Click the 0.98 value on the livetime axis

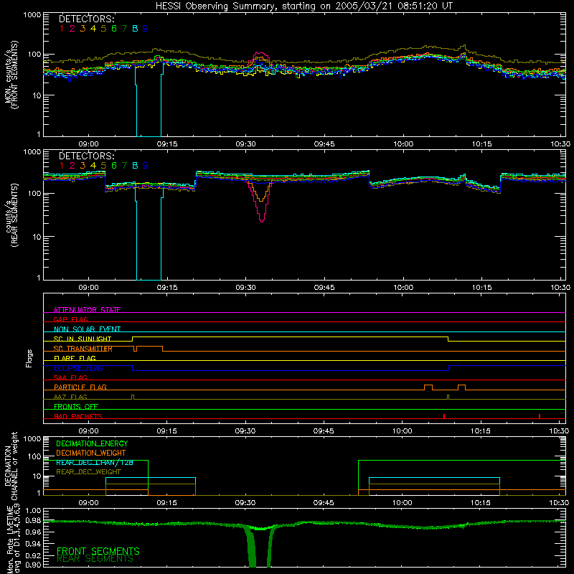(34, 521)
